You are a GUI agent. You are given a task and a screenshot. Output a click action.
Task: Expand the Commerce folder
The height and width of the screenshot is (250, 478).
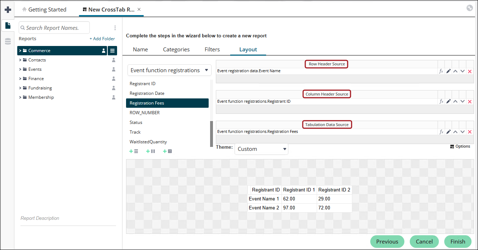(20, 51)
